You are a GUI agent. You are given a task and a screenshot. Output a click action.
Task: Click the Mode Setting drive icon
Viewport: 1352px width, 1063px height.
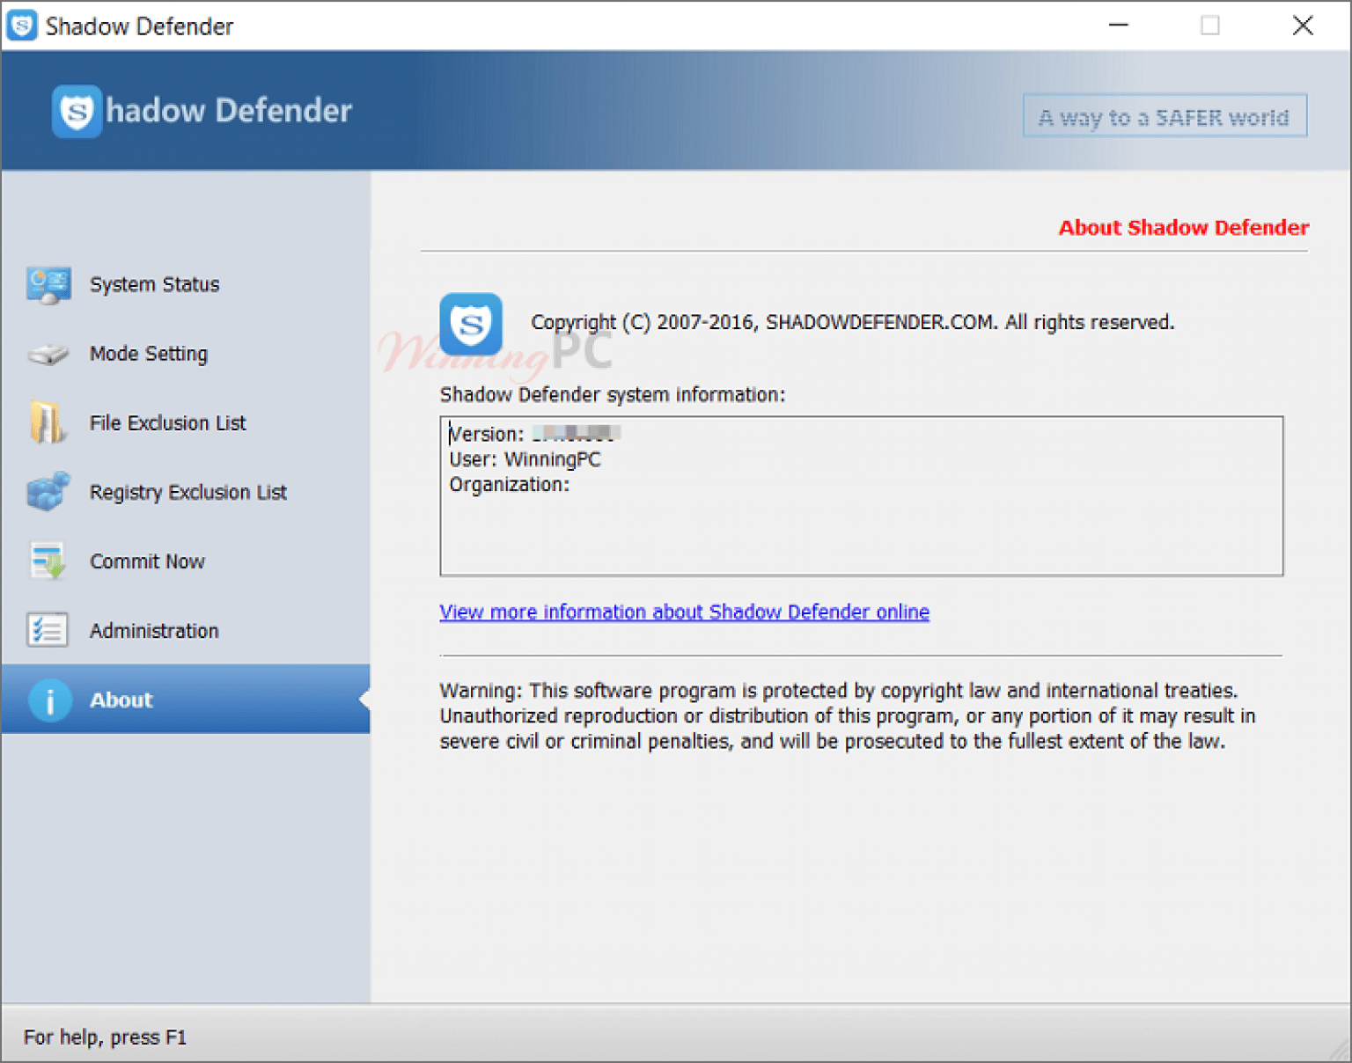click(x=49, y=354)
